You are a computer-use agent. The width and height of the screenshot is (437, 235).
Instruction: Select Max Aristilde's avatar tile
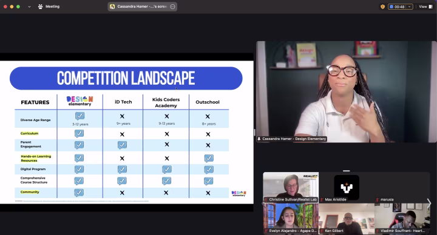[x=347, y=187]
